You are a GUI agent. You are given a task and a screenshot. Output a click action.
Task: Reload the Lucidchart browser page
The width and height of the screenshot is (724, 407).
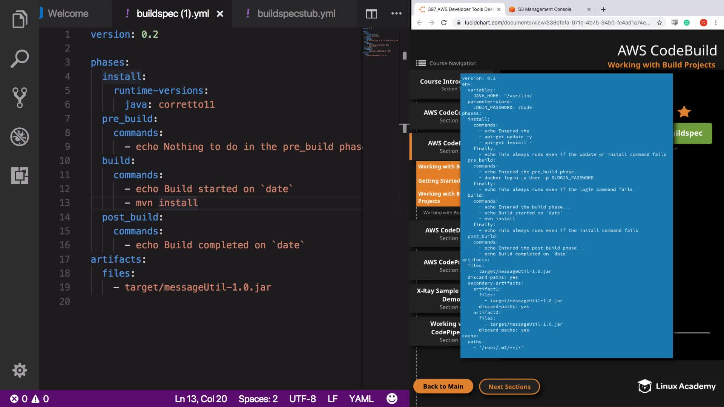tap(444, 23)
